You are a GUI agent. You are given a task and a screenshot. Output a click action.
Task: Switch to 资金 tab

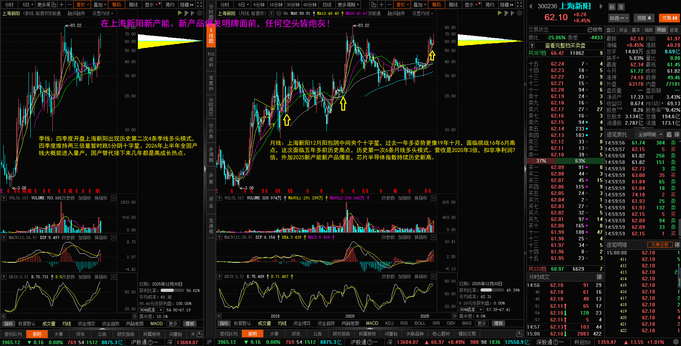[x=623, y=30]
